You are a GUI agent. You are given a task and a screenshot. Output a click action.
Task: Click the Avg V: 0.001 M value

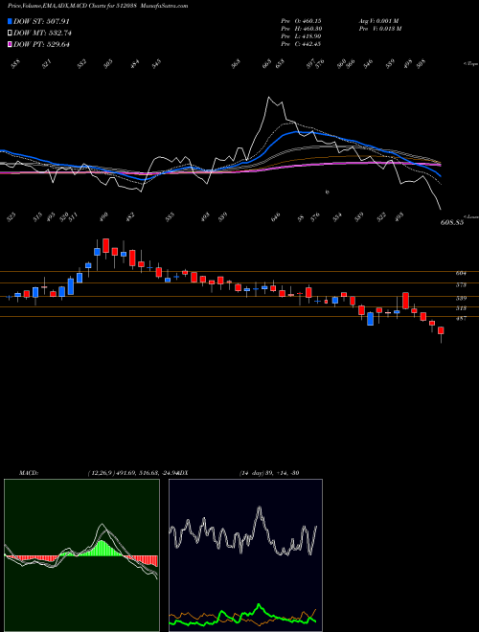pos(378,20)
